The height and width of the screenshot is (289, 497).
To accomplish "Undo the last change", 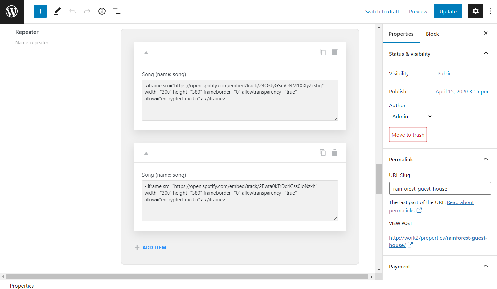I will tap(72, 11).
